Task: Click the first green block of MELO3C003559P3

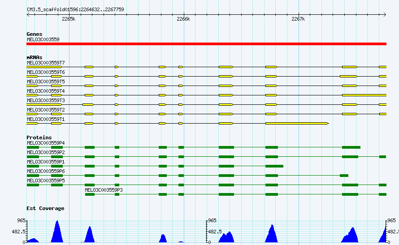Action: tap(90, 194)
